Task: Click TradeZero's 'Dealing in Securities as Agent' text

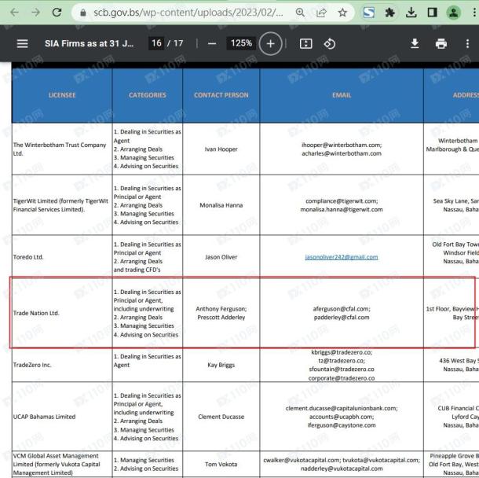Action: [148, 361]
